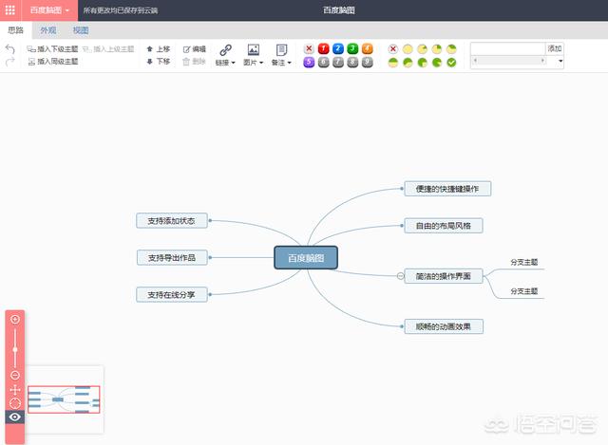The height and width of the screenshot is (445, 608).
Task: Set priority 4 orange icon
Action: point(368,48)
